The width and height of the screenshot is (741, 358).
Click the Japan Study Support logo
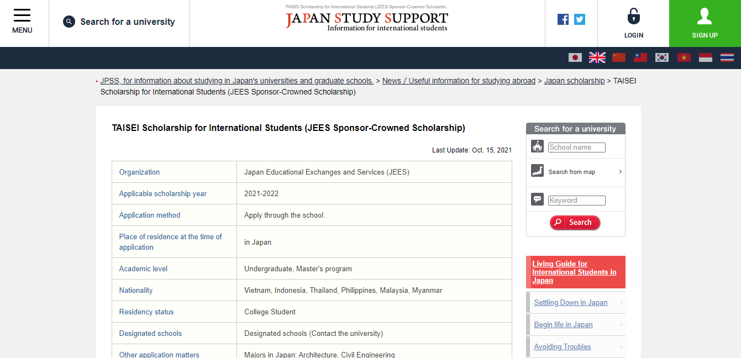(x=367, y=21)
